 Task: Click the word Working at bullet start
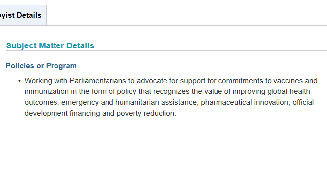[x=38, y=81]
